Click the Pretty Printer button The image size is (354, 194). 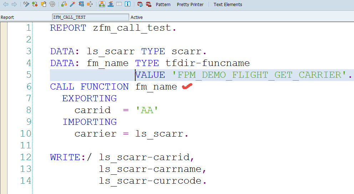tap(190, 5)
